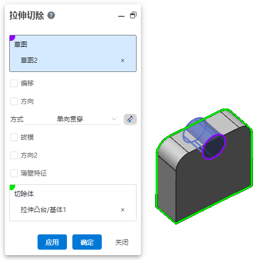Screen dimensions: 259x260
Task: Open help for 拉伸切除
Action: 51,15
